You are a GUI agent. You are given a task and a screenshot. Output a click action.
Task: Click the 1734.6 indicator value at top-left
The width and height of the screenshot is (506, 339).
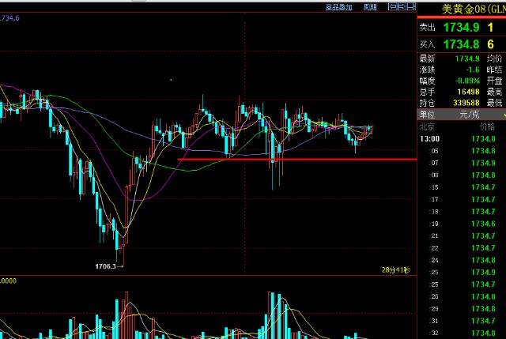(x=9, y=17)
